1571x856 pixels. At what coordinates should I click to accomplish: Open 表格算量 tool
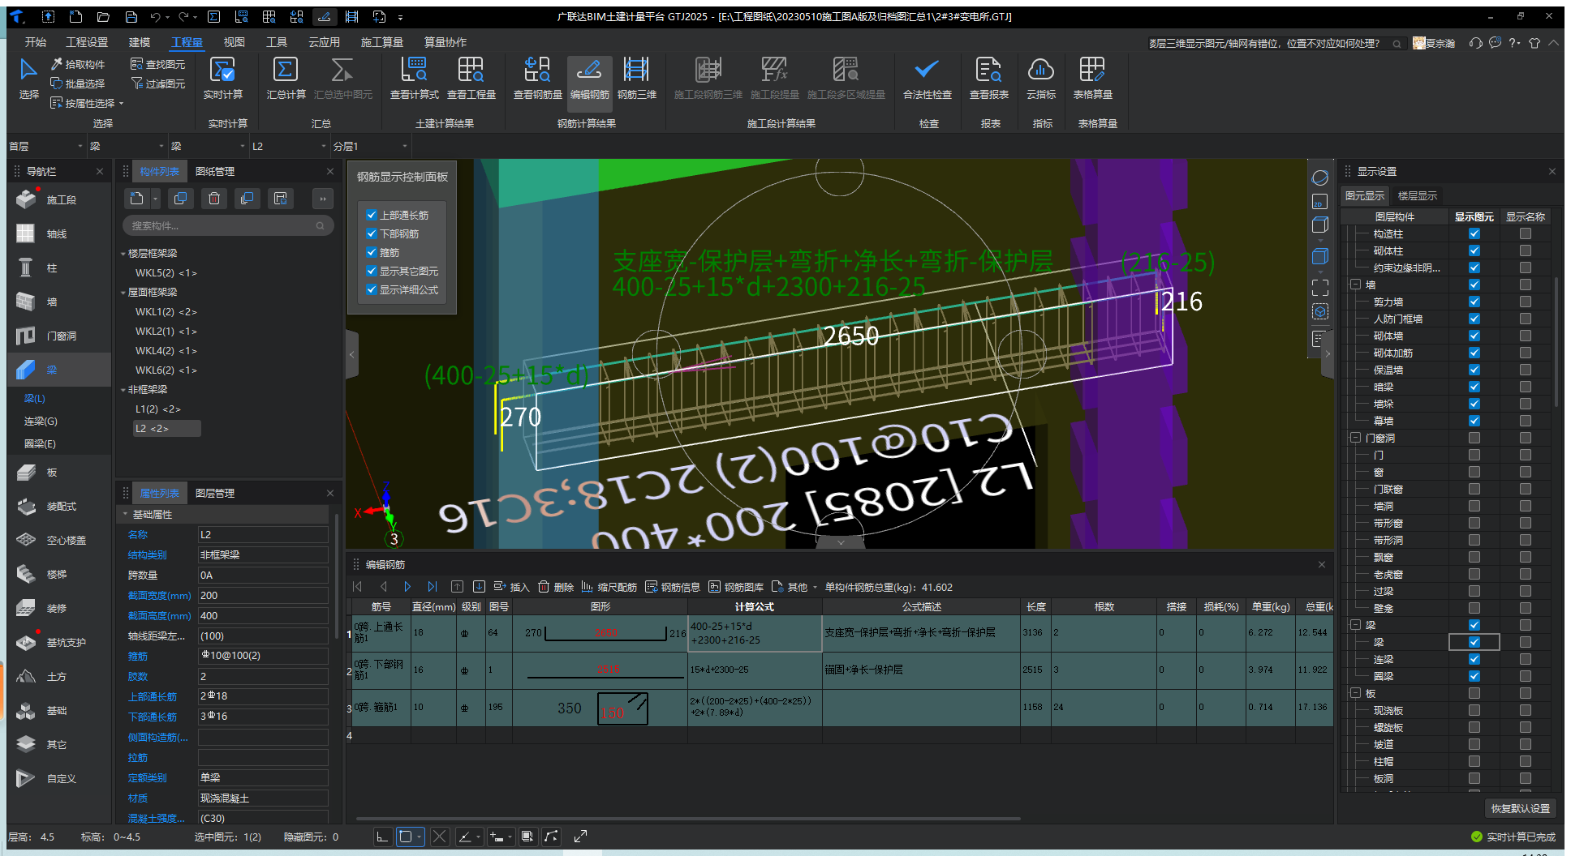1092,78
